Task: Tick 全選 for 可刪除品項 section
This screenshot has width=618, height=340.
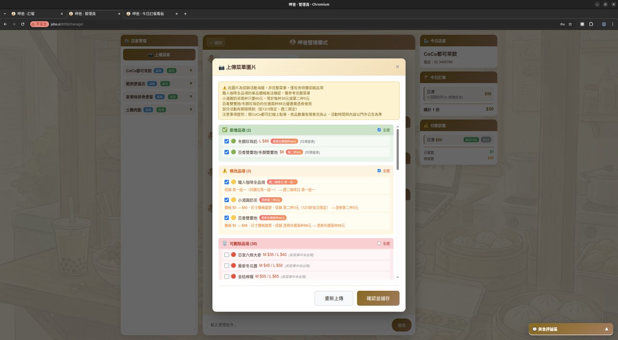Action: [379, 243]
